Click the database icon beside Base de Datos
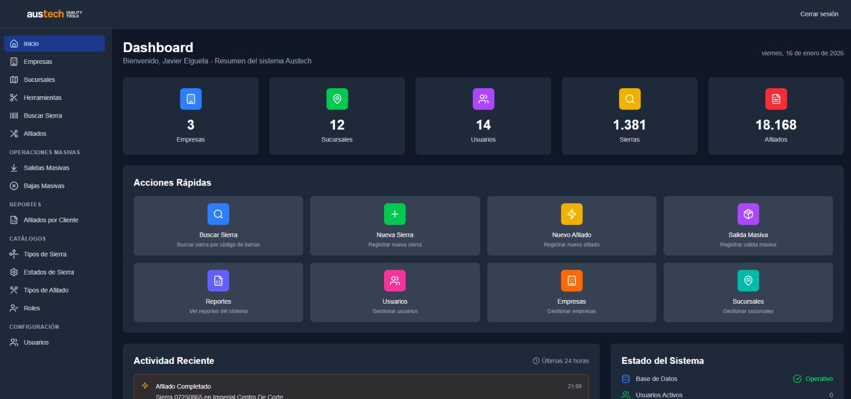This screenshot has height=399, width=851. (626, 379)
